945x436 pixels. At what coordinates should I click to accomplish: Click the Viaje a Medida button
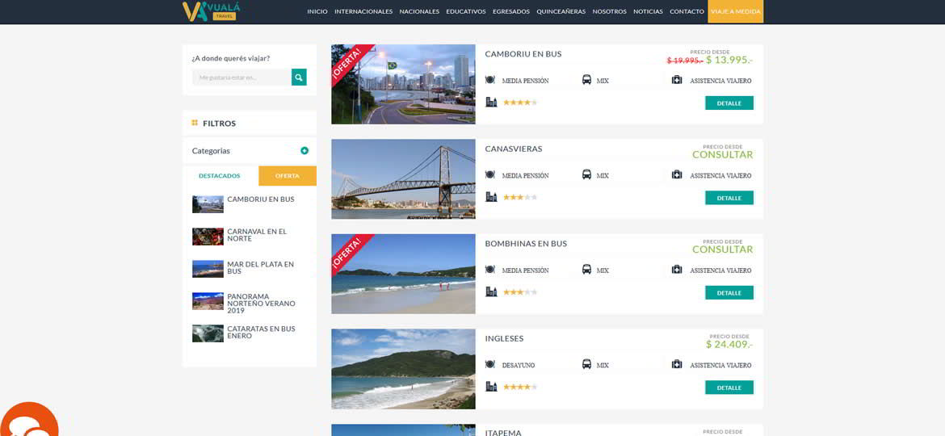735,11
